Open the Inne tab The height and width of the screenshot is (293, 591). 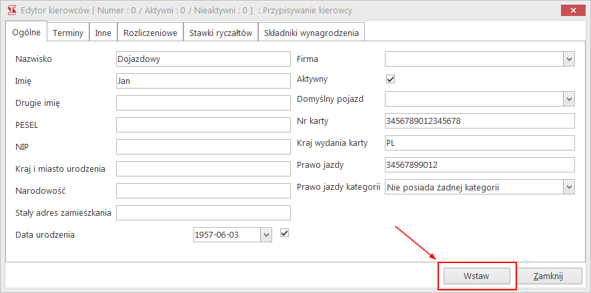(x=103, y=33)
